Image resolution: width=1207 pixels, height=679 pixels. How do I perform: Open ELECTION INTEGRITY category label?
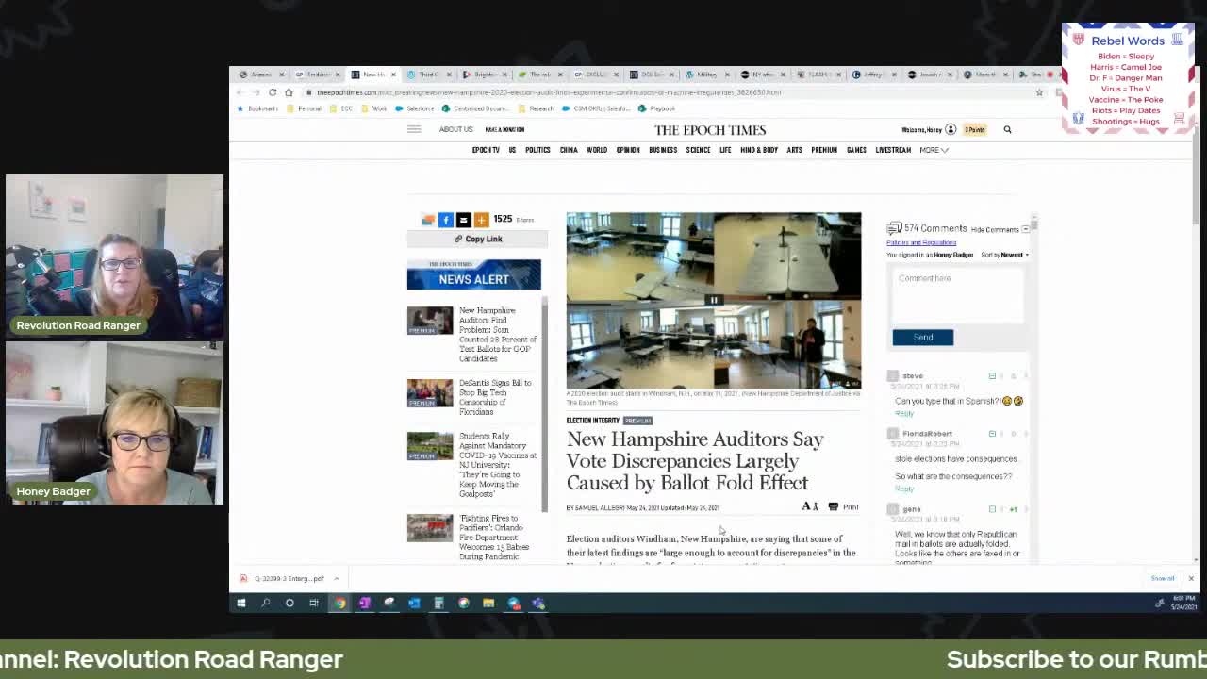(593, 421)
